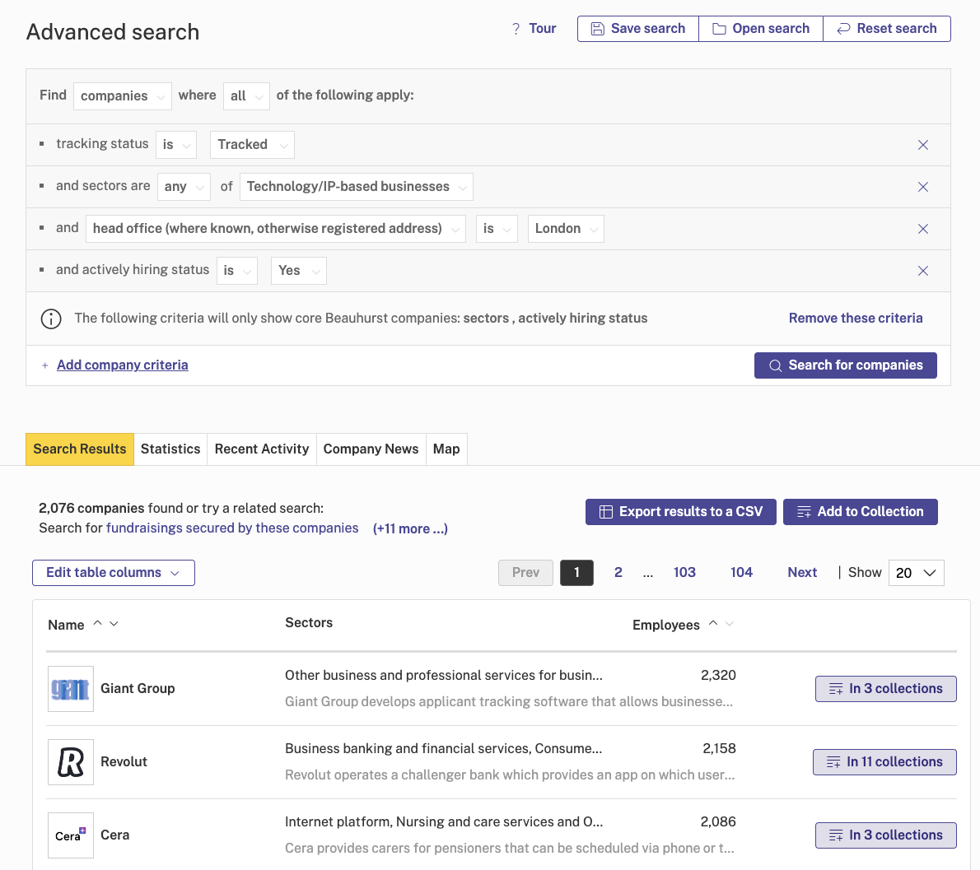Remove the tracking status criterion

pyautogui.click(x=922, y=145)
